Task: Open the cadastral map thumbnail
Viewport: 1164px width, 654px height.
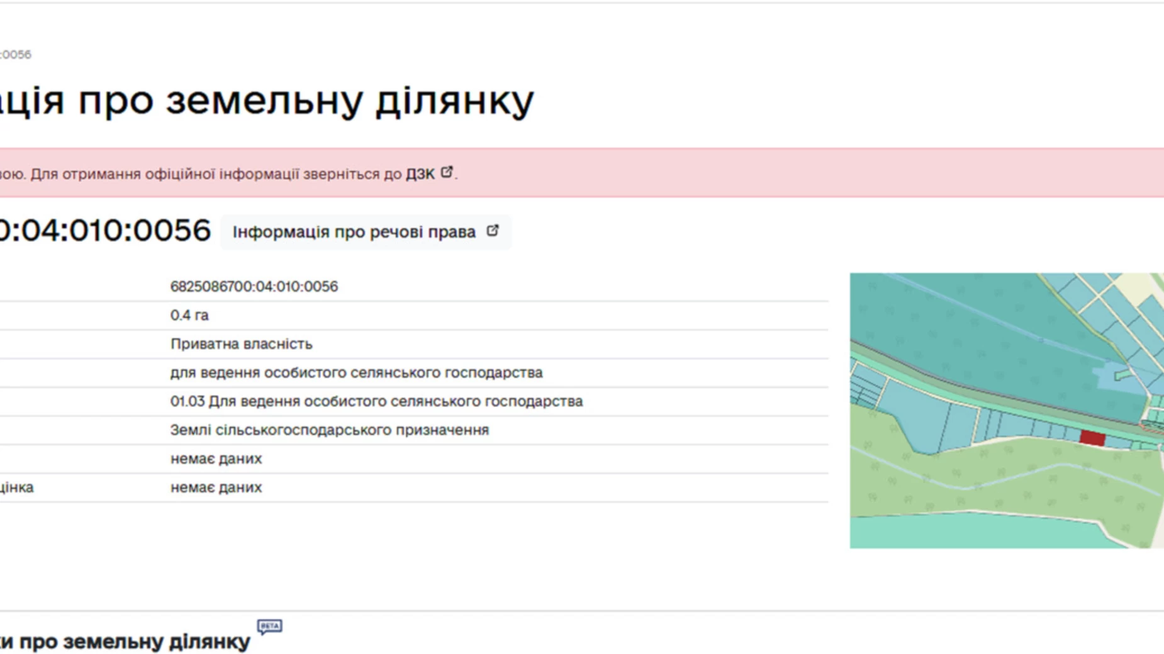Action: 1007,411
